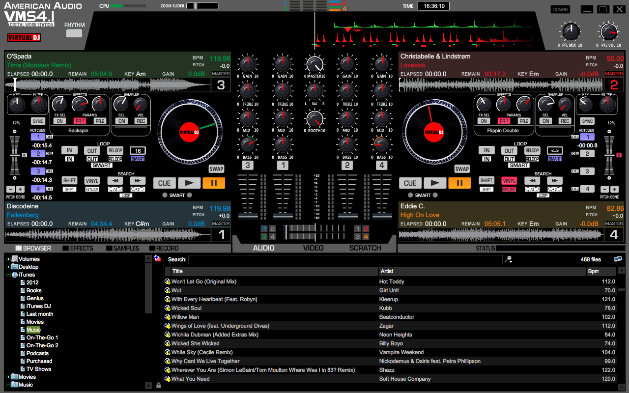Click the pitch bend minus button on right deck
Screen dimensions: 629x393
tap(605, 189)
